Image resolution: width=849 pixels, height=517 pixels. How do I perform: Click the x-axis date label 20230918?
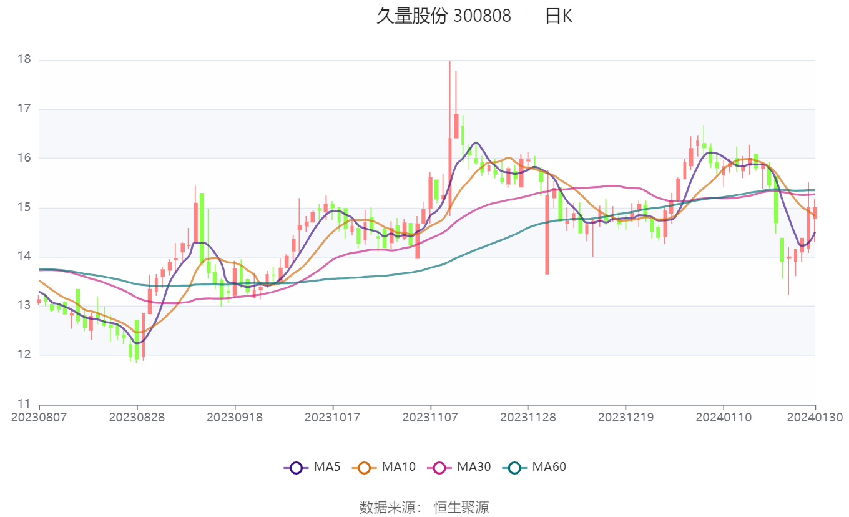click(x=235, y=417)
